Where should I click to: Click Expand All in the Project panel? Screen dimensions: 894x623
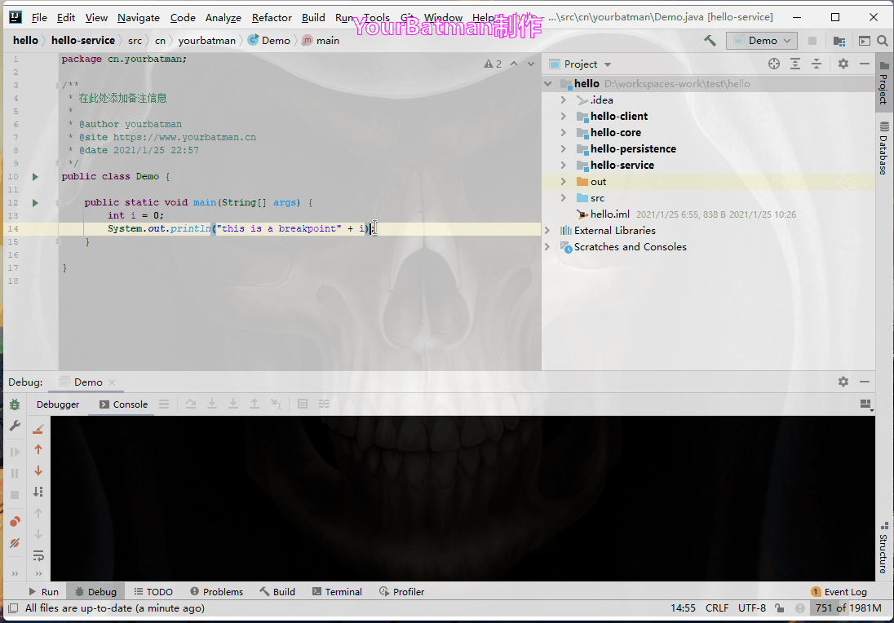[x=795, y=64]
